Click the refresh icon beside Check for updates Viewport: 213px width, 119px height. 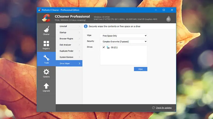[x=153, y=108]
